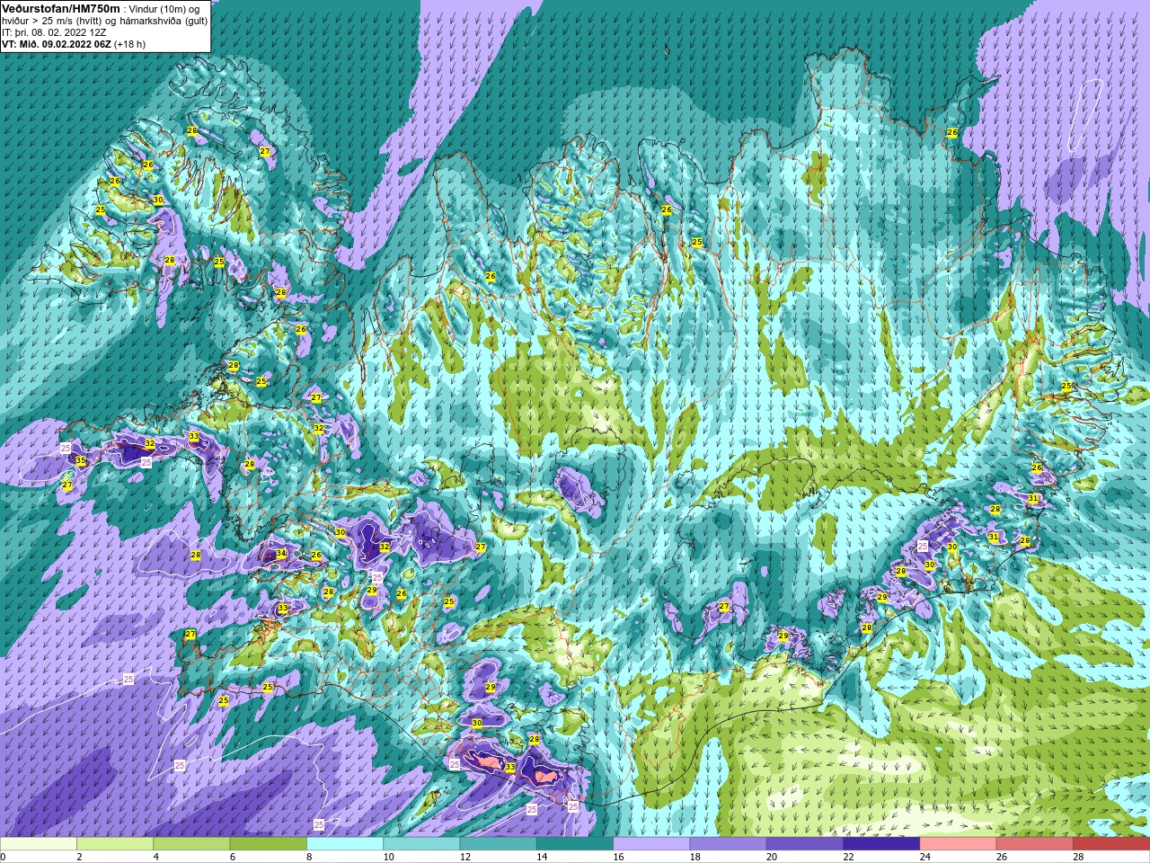Choose the dark indigo 22–24 m/s legend swatch
Image resolution: width=1150 pixels, height=863 pixels.
881,844
